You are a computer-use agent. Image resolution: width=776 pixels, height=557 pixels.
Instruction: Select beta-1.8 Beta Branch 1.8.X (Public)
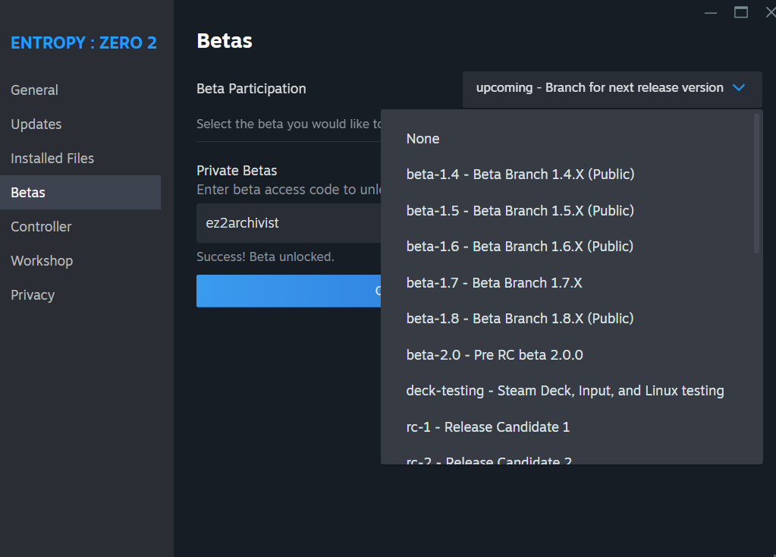tap(520, 319)
